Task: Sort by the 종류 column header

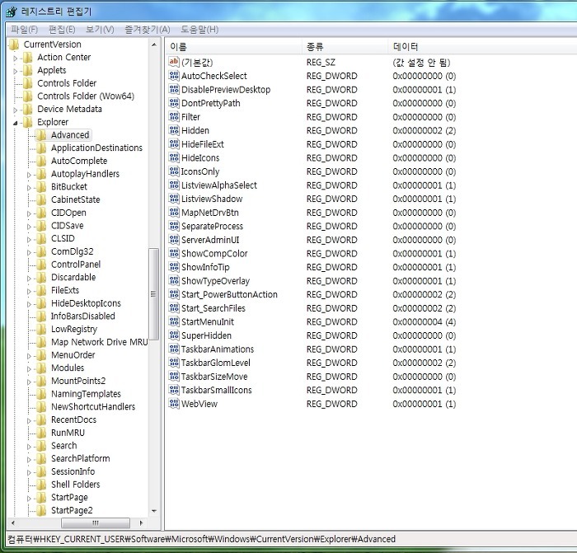Action: (345, 47)
